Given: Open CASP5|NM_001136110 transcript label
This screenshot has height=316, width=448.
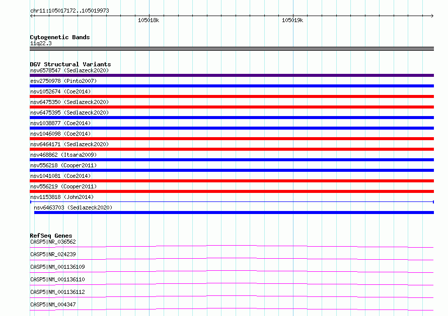Looking at the screenshot, I should tap(57, 279).
